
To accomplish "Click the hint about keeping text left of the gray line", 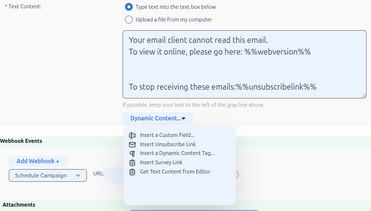I will pyautogui.click(x=193, y=105).
